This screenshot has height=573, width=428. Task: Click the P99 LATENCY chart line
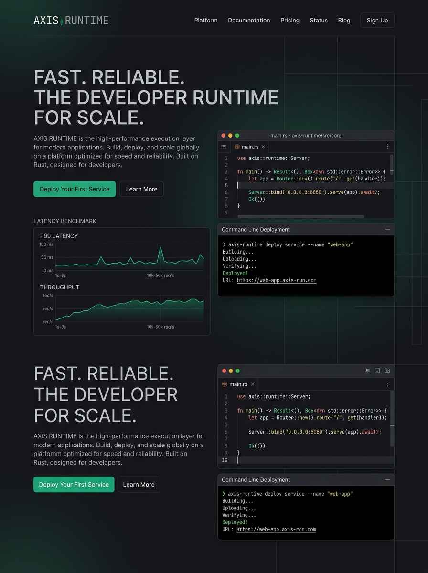(129, 258)
